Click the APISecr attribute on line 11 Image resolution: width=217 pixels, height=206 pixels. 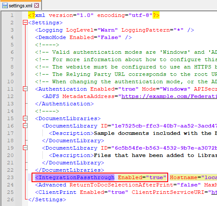(x=205, y=89)
